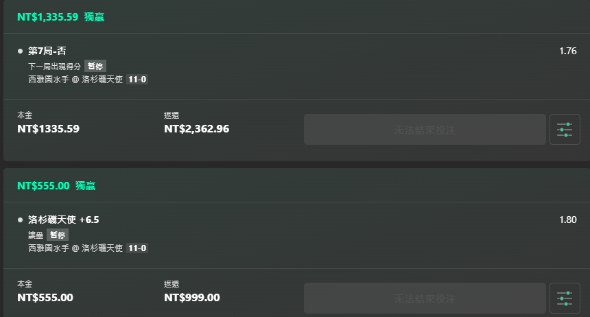Click odds 1.76 in first bet
Screen dimensions: 590x317
click(x=568, y=51)
